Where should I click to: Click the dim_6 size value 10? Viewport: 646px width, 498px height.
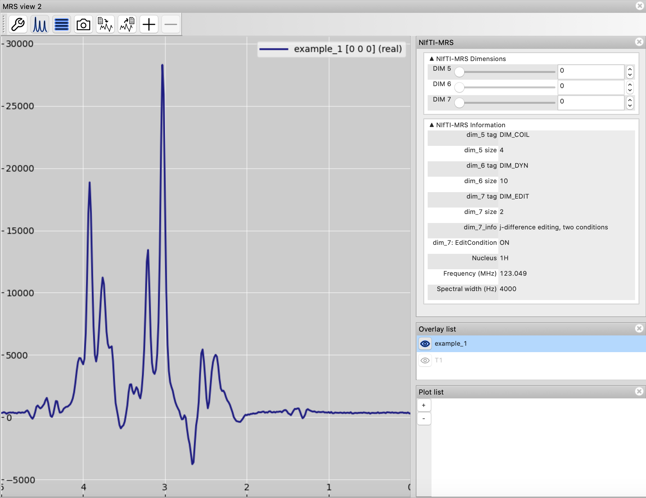click(504, 181)
